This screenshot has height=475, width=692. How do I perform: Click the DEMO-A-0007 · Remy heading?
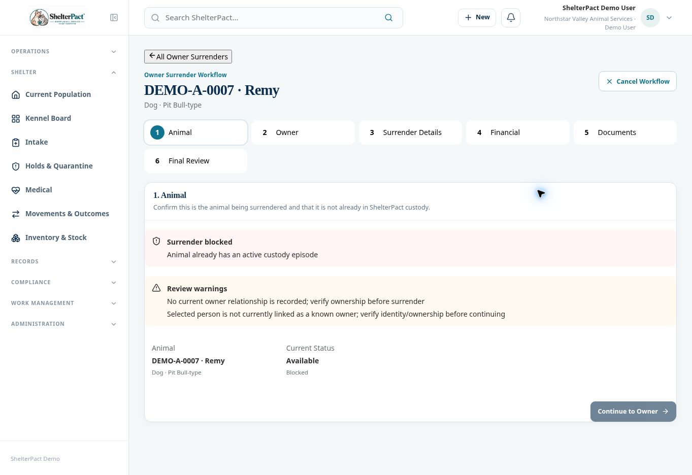coord(212,90)
